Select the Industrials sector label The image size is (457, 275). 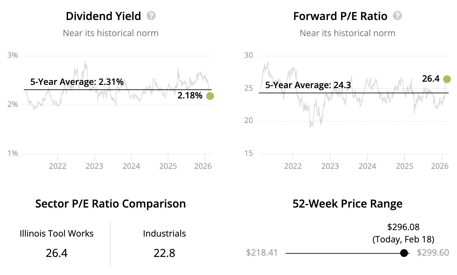pos(164,233)
